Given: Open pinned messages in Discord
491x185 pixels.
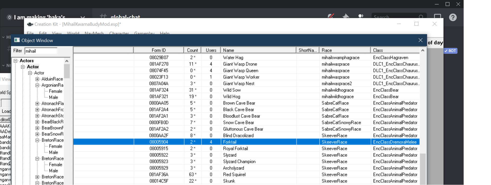Looking at the screenshot, I should (346, 16).
